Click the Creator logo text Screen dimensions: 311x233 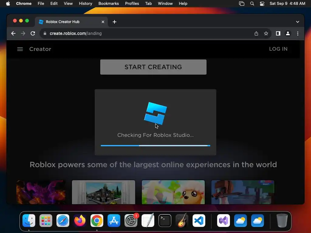pos(40,49)
